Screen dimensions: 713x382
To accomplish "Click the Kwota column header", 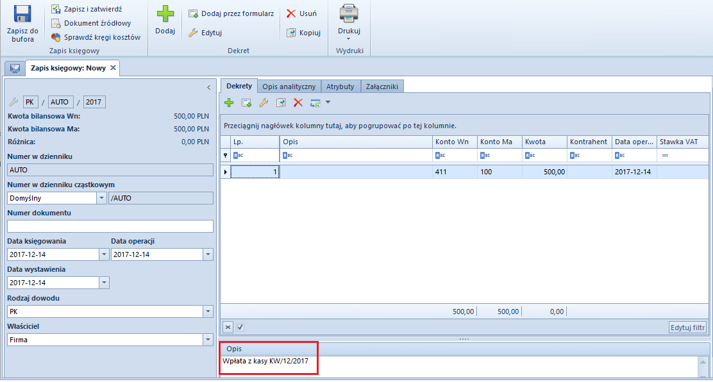I will [x=544, y=142].
